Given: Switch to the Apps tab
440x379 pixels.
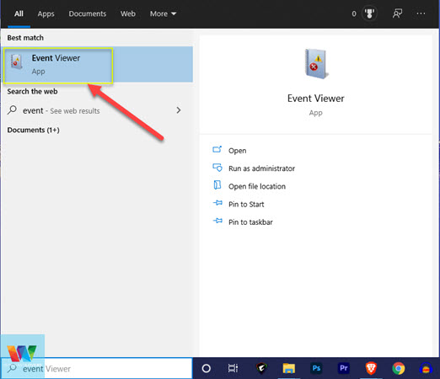Looking at the screenshot, I should [x=46, y=13].
